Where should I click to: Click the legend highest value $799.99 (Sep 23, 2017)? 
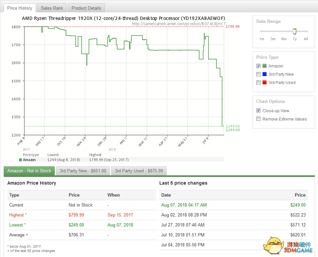(109, 160)
